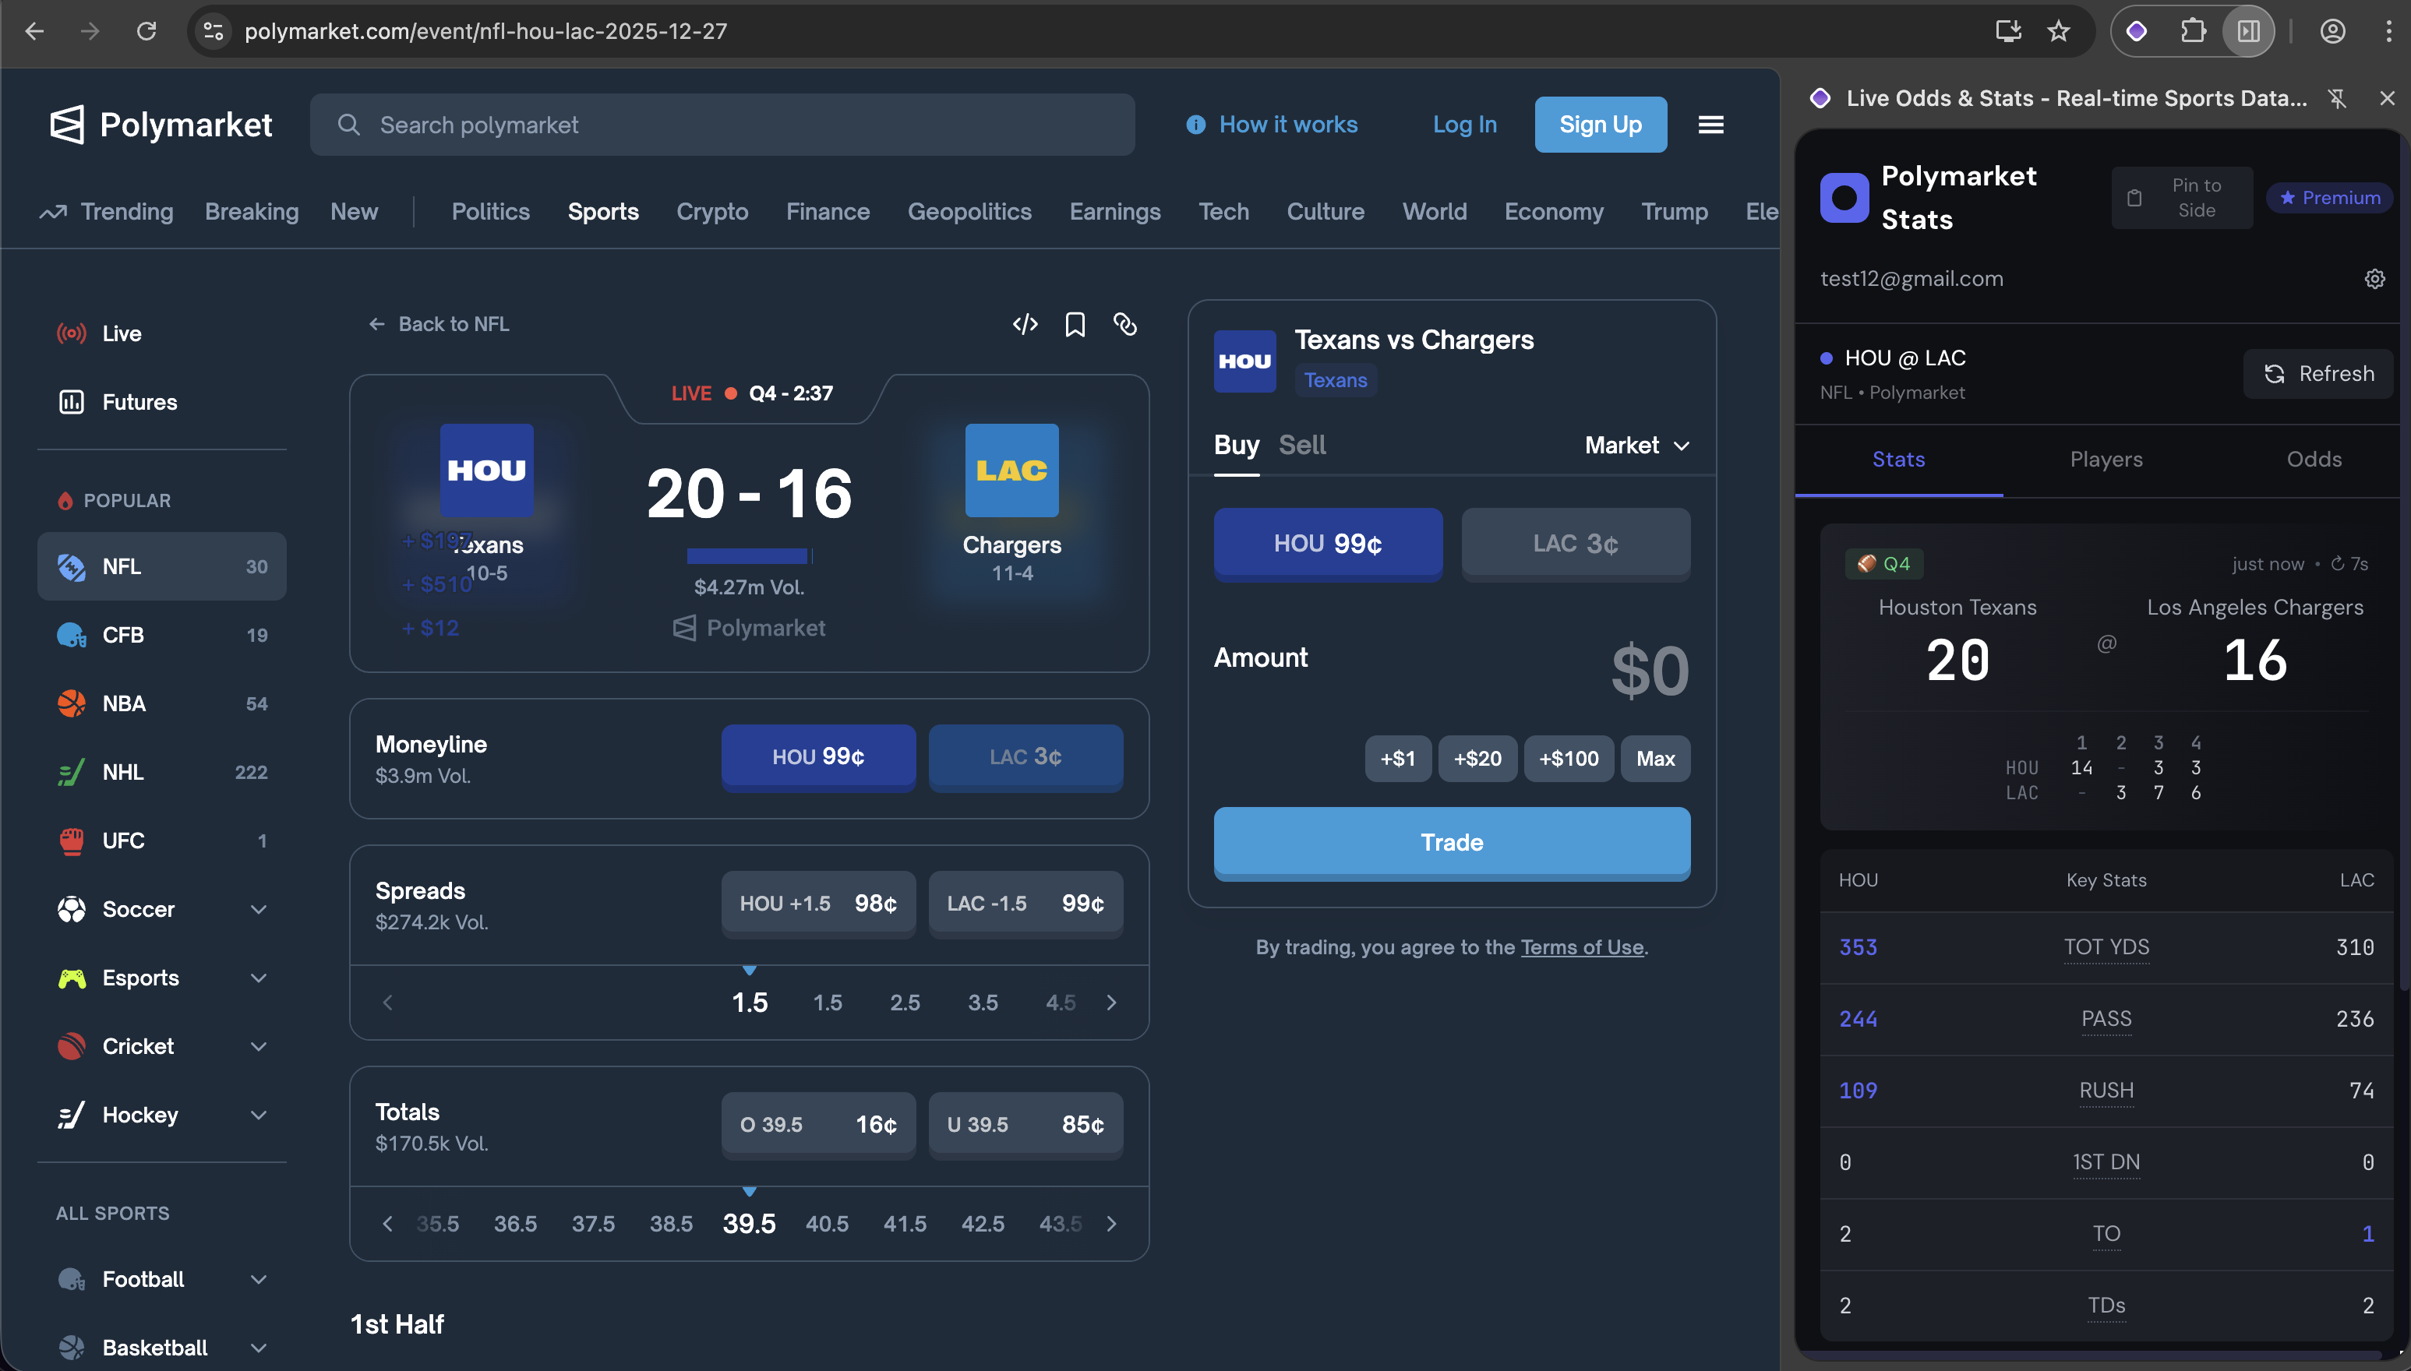Select the 2.5 spread value on the slider
The width and height of the screenshot is (2411, 1371).
click(x=905, y=1002)
